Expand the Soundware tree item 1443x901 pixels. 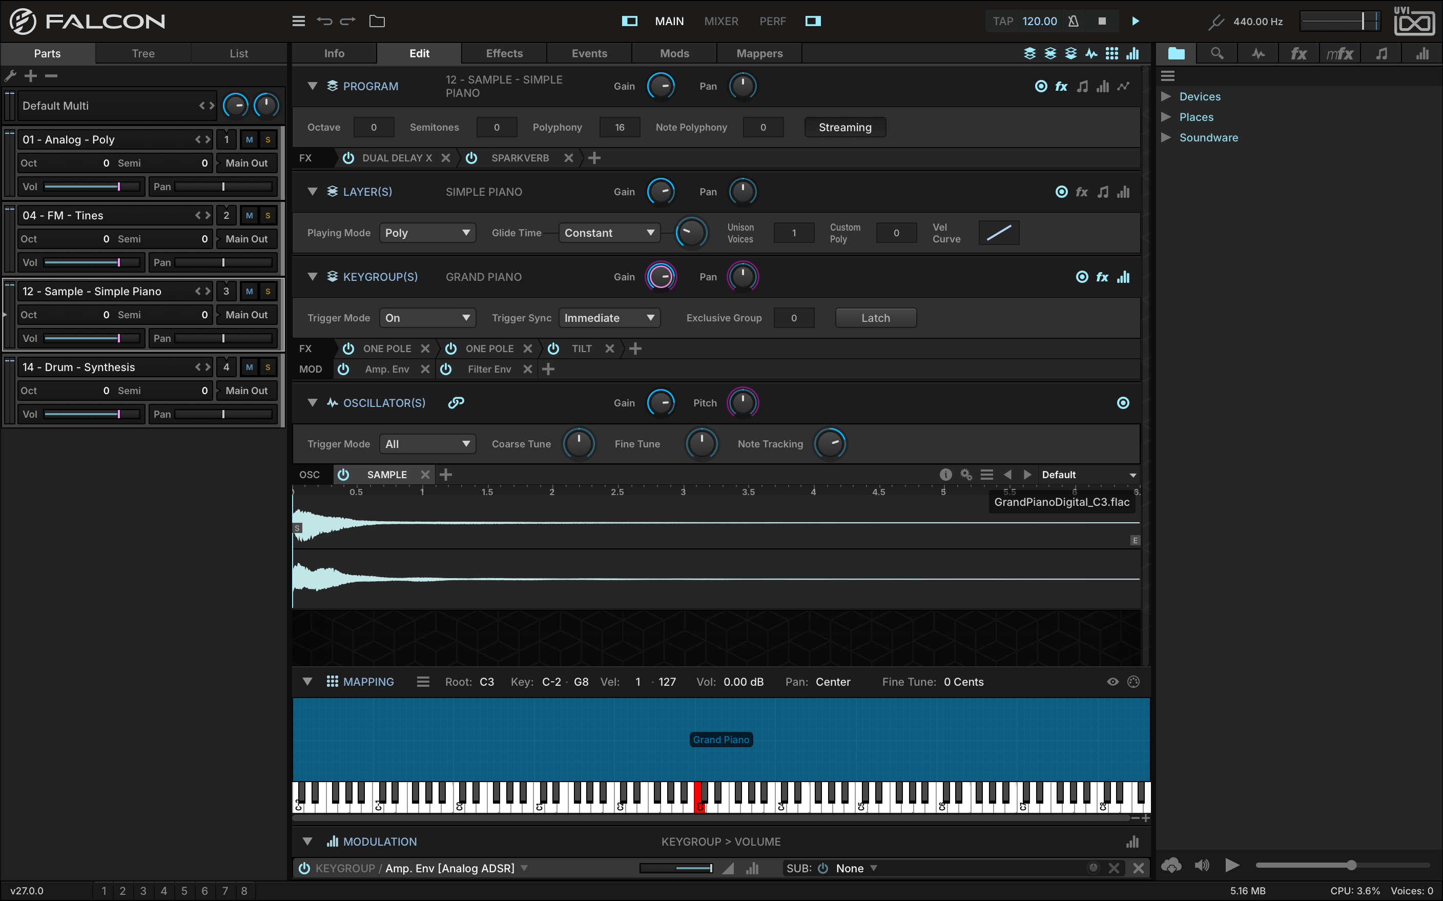(1166, 138)
